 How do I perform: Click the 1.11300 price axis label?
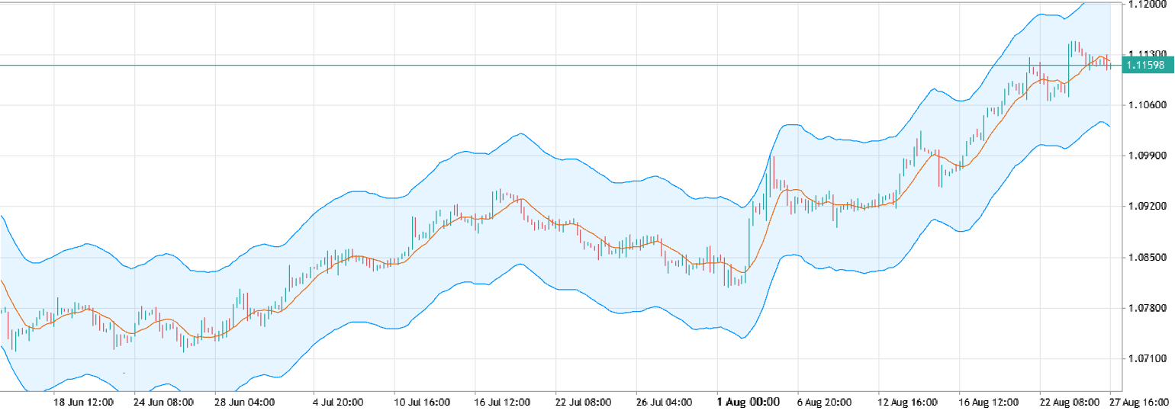[x=1148, y=54]
